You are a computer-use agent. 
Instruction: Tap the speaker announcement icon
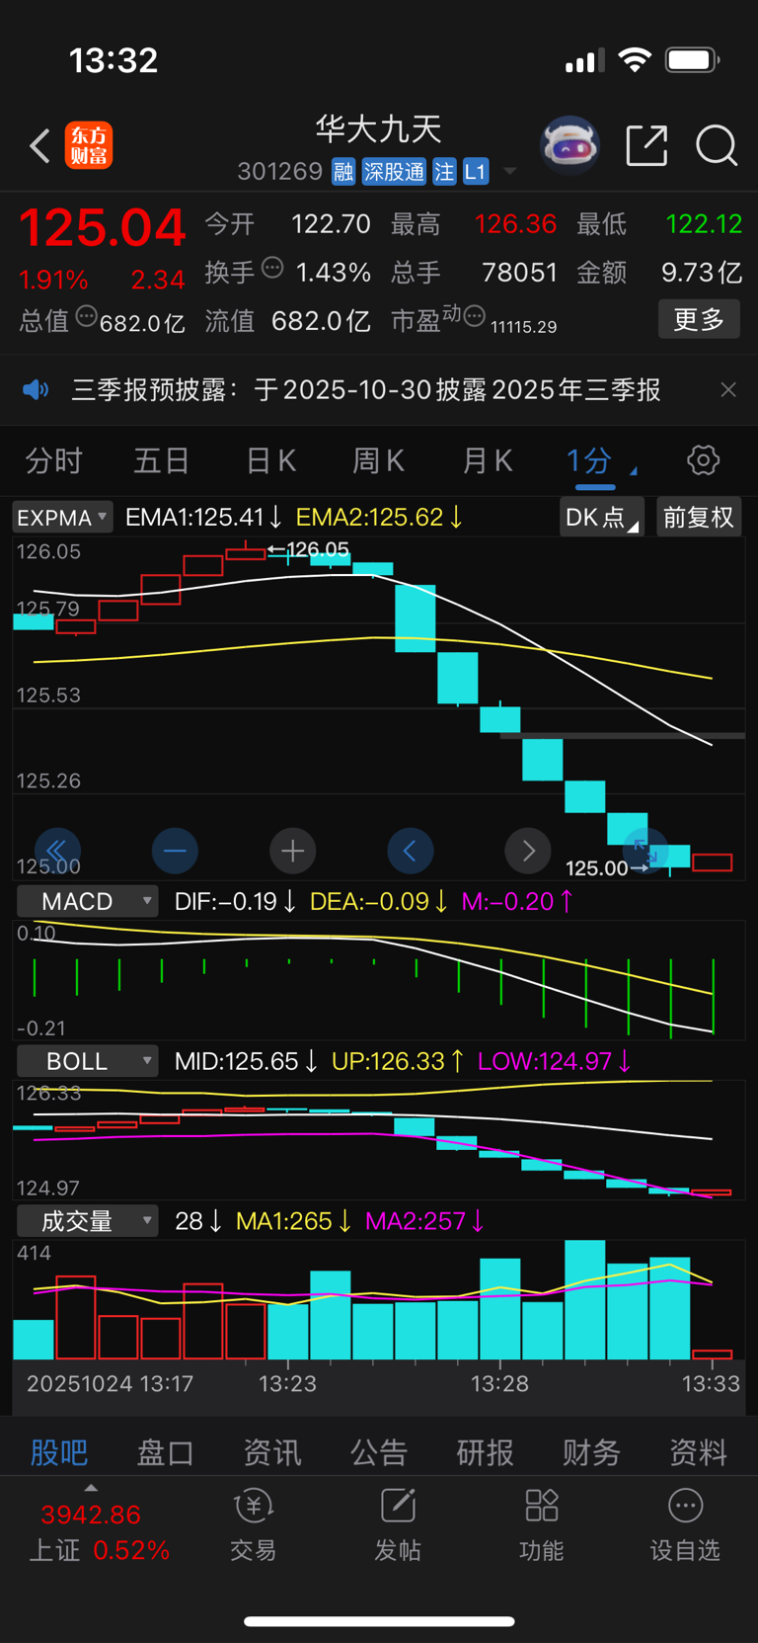(36, 390)
